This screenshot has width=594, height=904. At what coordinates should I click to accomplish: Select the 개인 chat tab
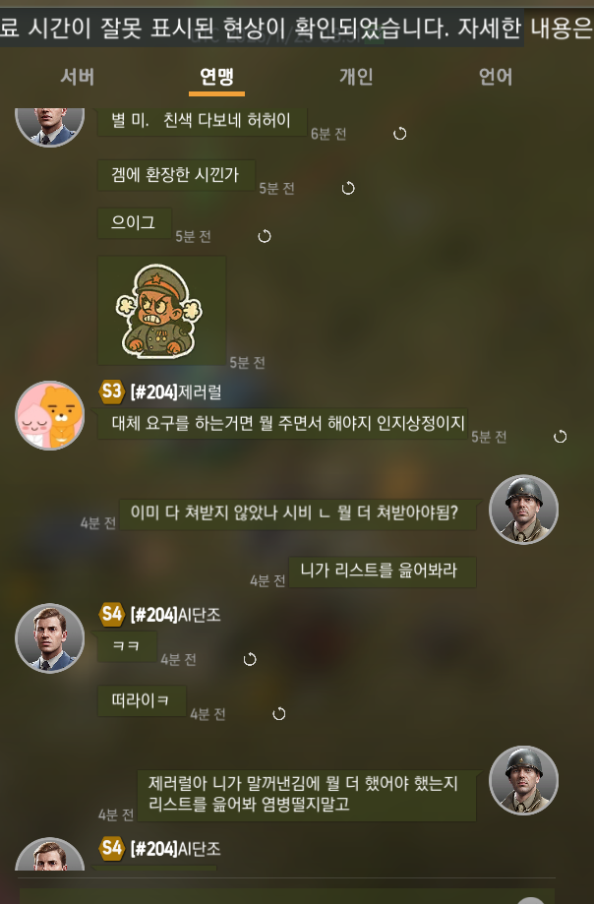(356, 77)
